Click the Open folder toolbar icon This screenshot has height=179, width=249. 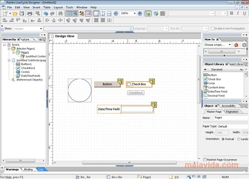[15, 14]
